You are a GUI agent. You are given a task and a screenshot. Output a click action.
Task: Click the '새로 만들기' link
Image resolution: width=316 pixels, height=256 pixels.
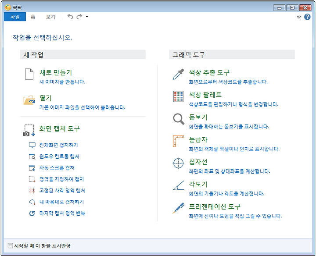(56, 72)
